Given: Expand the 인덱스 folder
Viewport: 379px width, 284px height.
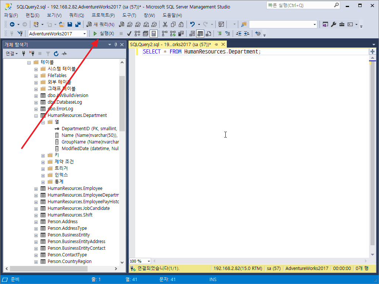Looking at the screenshot, I should 43,176.
